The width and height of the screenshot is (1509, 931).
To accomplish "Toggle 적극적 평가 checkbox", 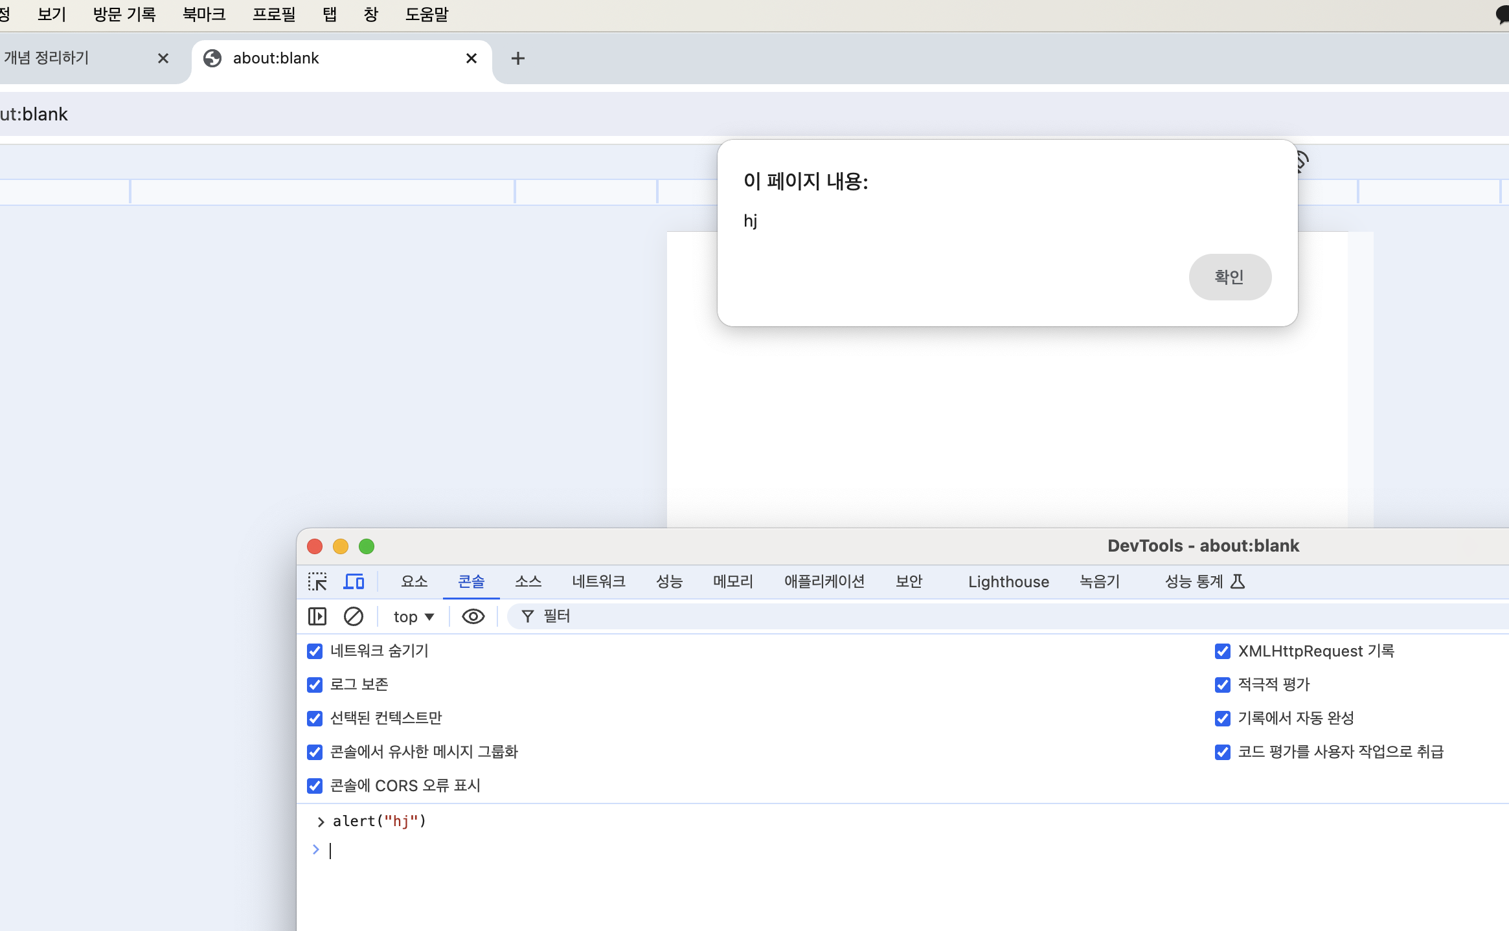I will coord(1223,685).
